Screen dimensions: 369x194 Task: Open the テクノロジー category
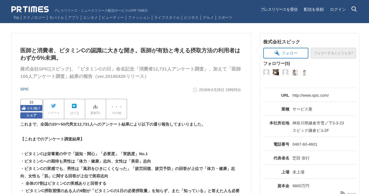[x=34, y=18]
